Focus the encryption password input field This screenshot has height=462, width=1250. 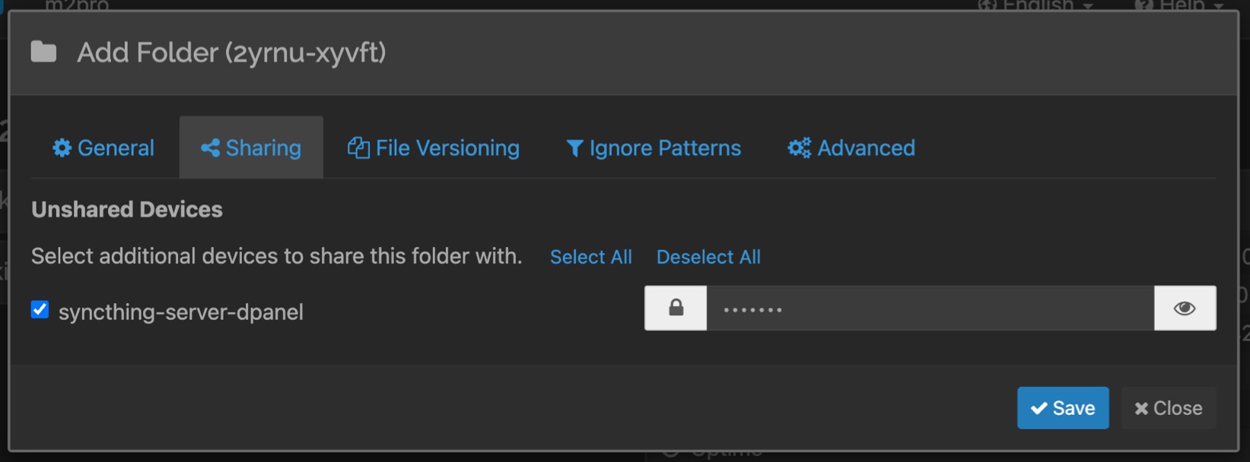[x=930, y=309]
